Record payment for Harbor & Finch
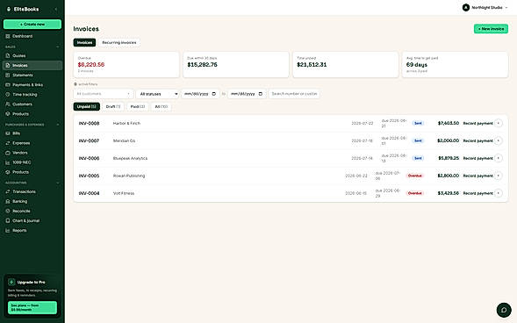Viewport: 517px width, 323px height. point(478,123)
